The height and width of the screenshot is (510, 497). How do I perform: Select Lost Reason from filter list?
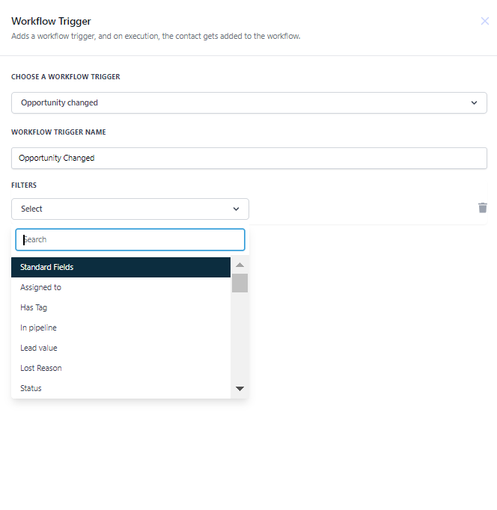pyautogui.click(x=121, y=368)
